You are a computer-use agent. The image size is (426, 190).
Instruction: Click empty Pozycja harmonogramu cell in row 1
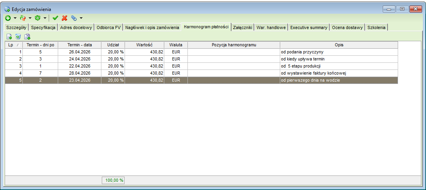(x=234, y=52)
